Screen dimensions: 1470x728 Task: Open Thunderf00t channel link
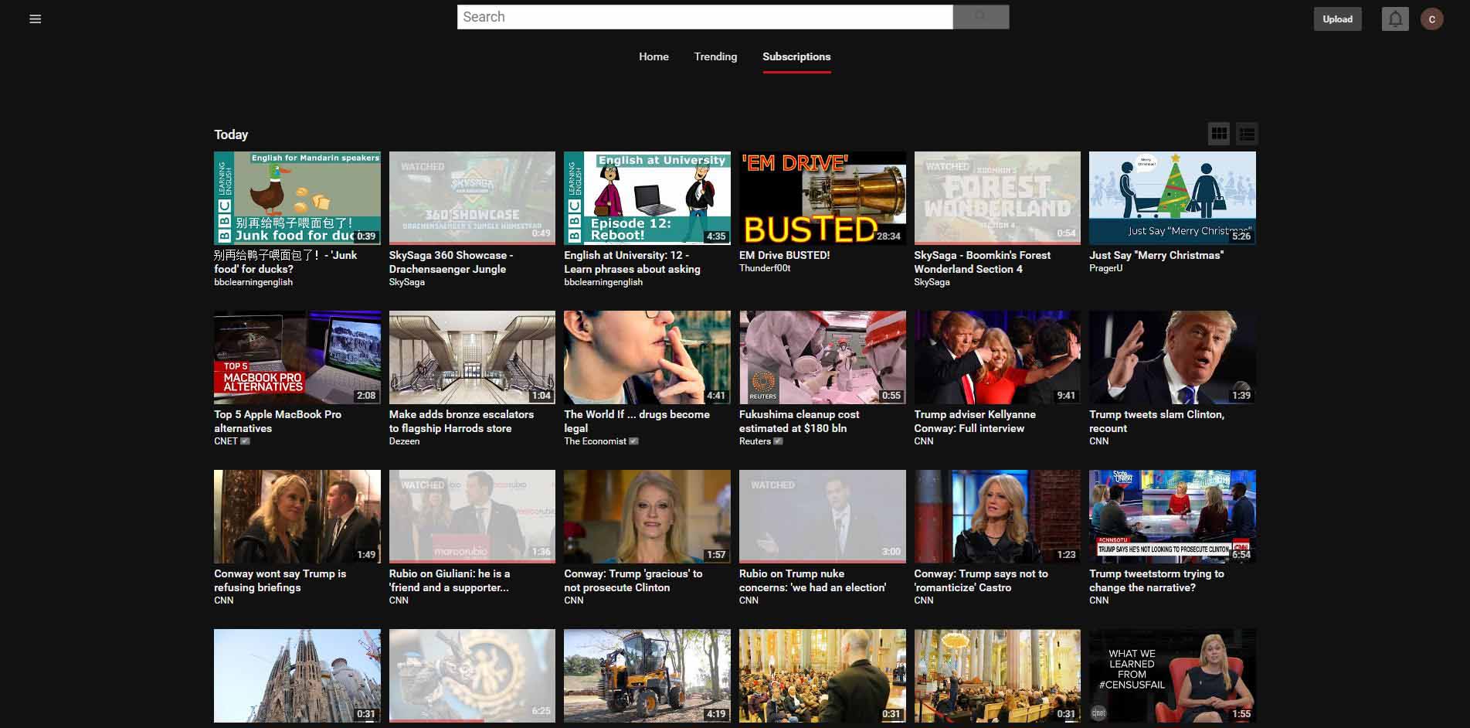tap(765, 268)
